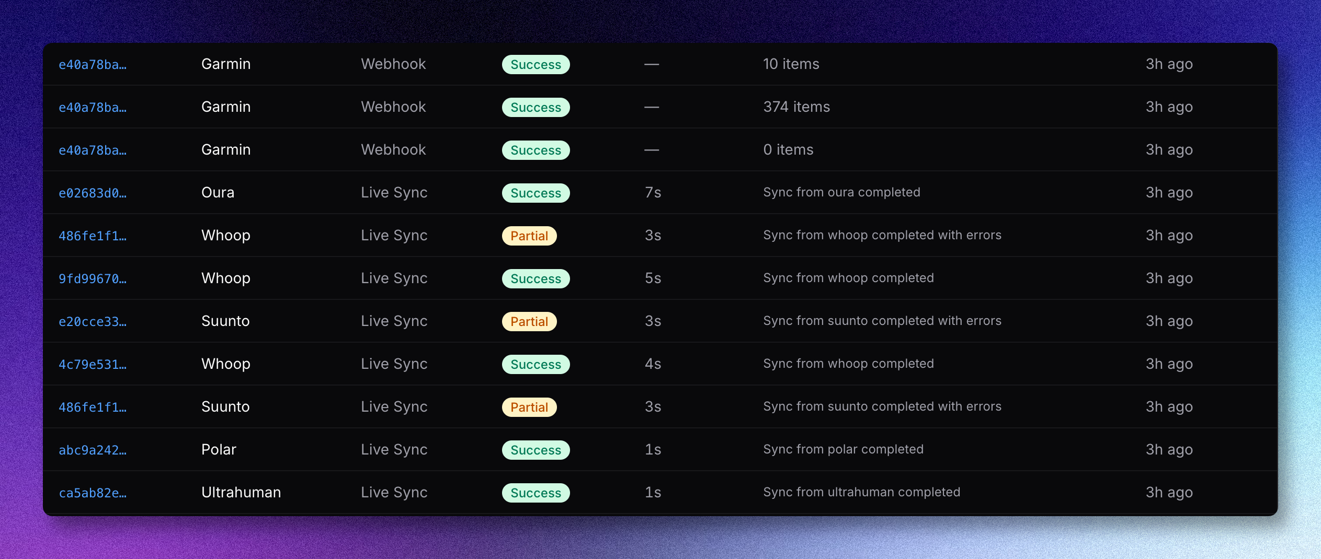Click the Garmin row showing 374 items
The width and height of the screenshot is (1321, 559).
[660, 107]
